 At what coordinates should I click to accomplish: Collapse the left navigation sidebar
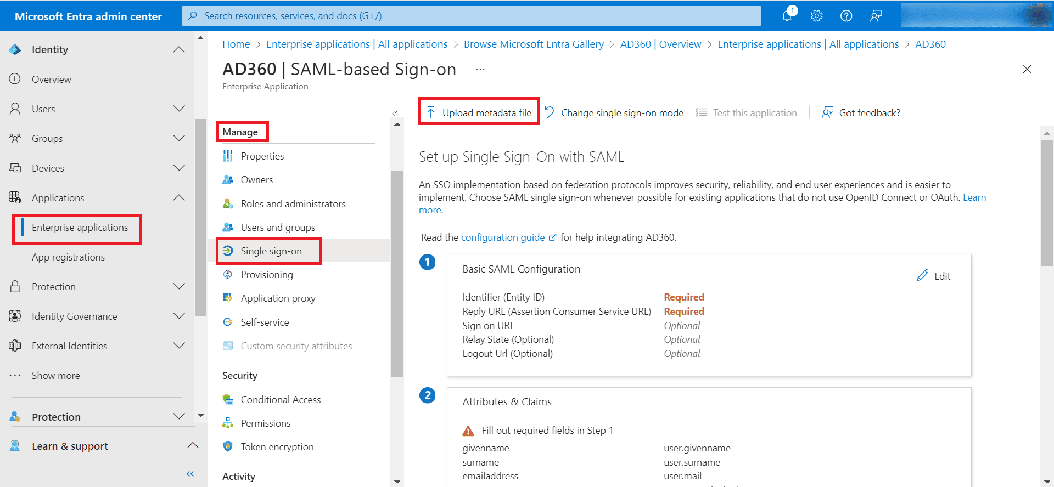pos(190,474)
